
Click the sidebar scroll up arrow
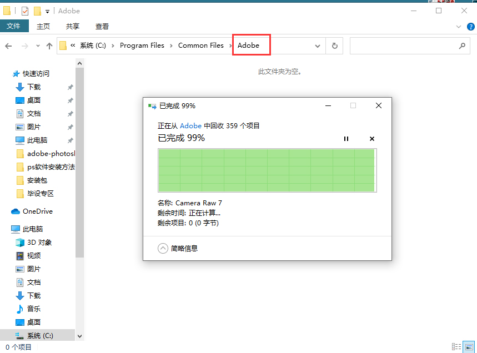coord(80,63)
